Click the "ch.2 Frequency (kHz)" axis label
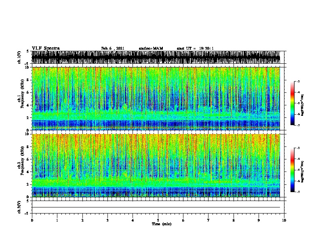 point(21,161)
